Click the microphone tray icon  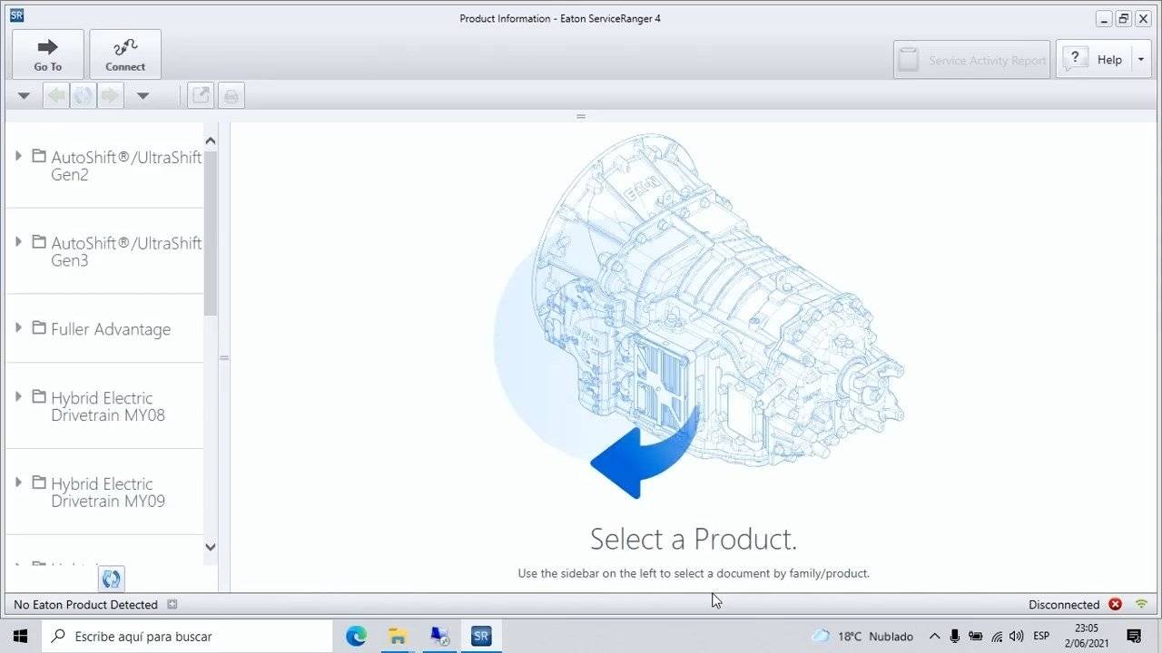tap(955, 636)
